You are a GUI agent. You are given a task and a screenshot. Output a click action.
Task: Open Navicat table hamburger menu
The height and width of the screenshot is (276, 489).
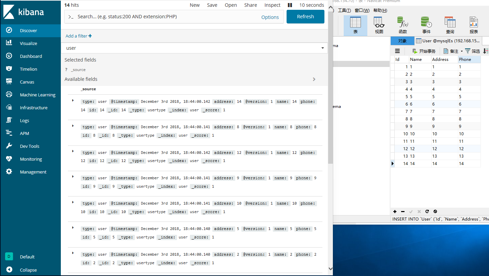coord(397,51)
